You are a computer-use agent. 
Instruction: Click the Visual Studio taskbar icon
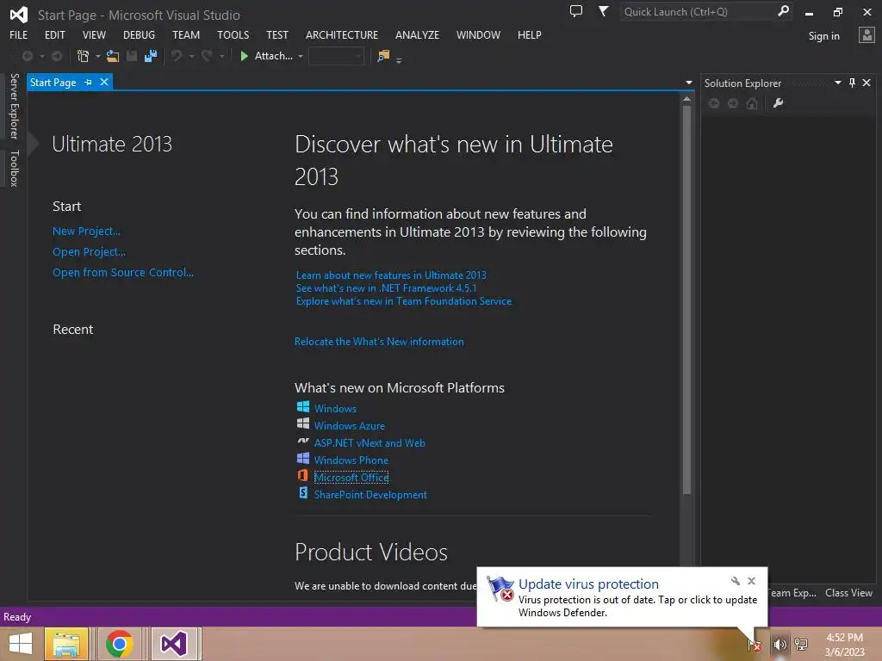click(174, 644)
